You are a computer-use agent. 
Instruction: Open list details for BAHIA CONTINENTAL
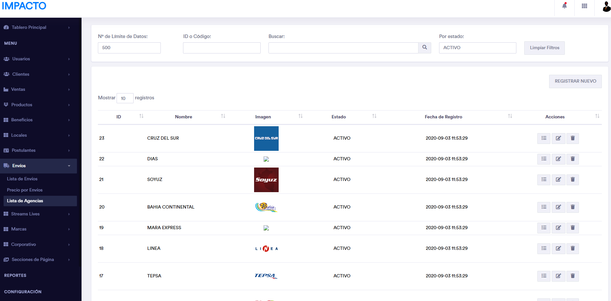click(x=544, y=207)
